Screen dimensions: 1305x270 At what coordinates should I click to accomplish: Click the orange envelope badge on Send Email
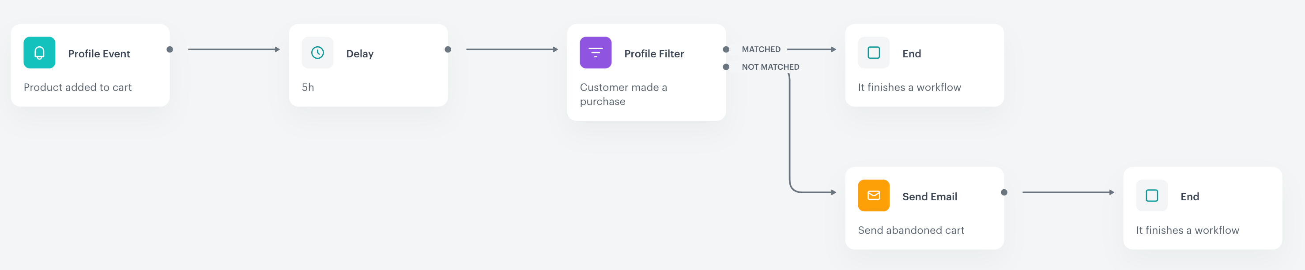[873, 195]
